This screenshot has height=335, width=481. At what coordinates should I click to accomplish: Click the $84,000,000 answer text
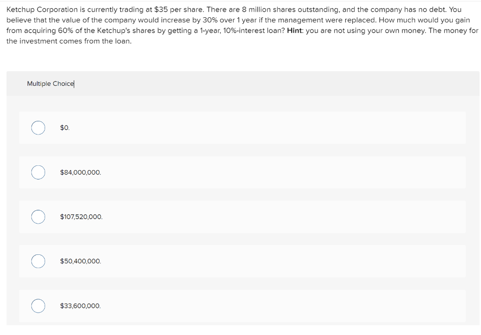coord(80,172)
